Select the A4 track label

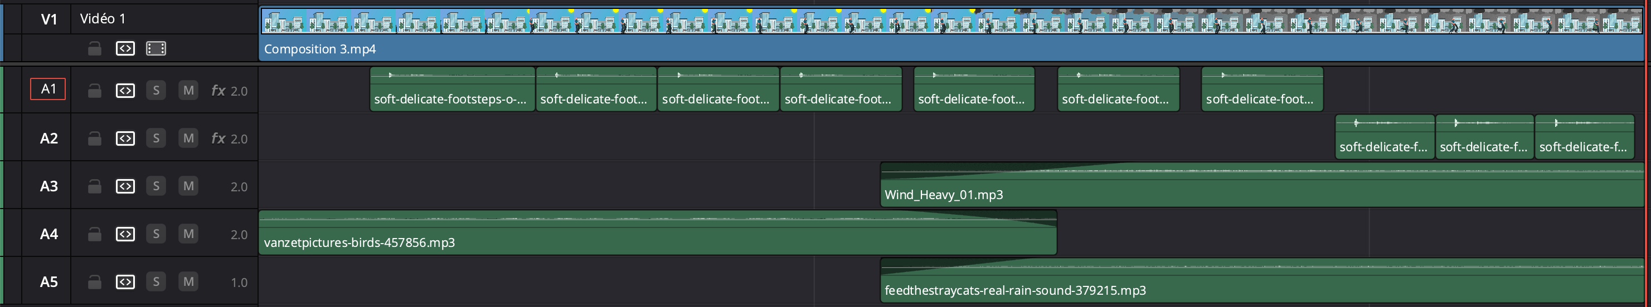tap(48, 235)
